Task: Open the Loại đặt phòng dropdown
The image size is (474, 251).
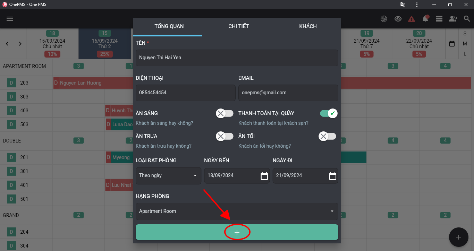Action: [168, 175]
